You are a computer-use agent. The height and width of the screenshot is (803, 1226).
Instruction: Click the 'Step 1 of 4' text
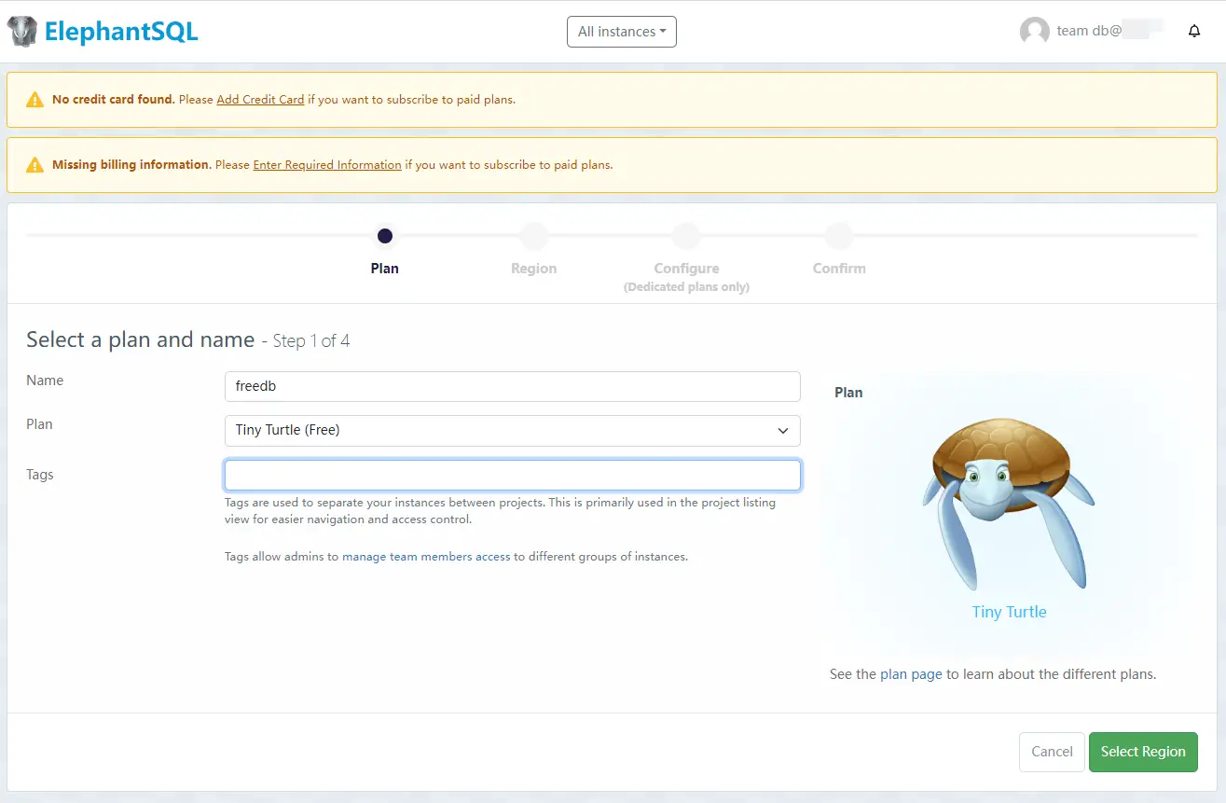[311, 341]
